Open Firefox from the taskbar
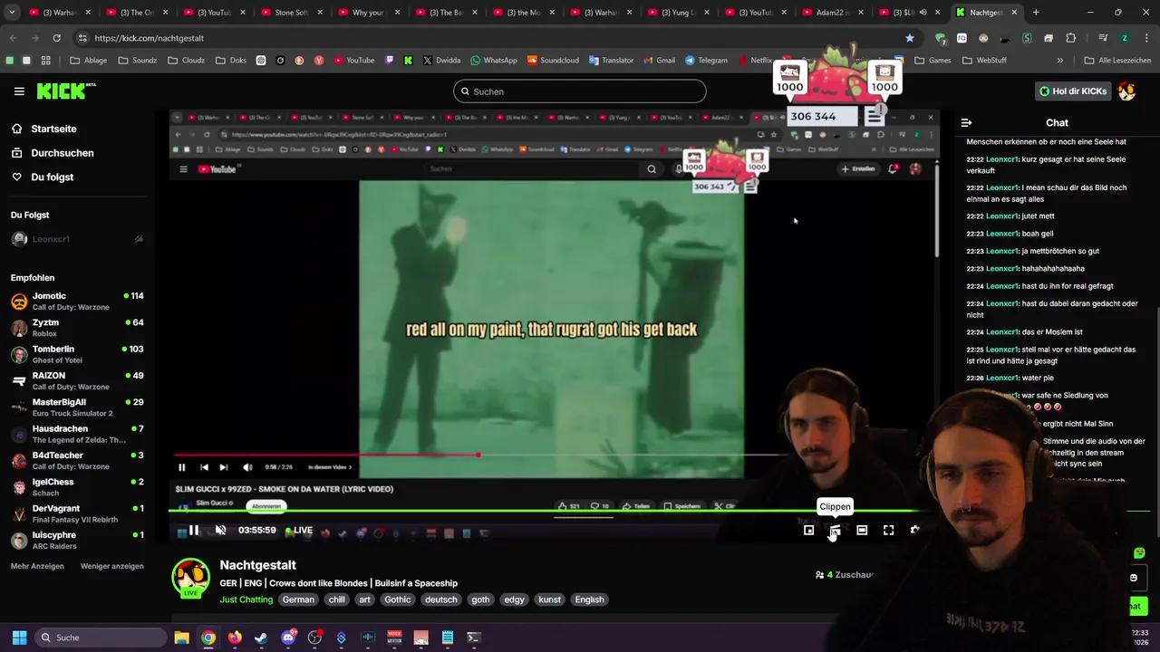 (235, 638)
